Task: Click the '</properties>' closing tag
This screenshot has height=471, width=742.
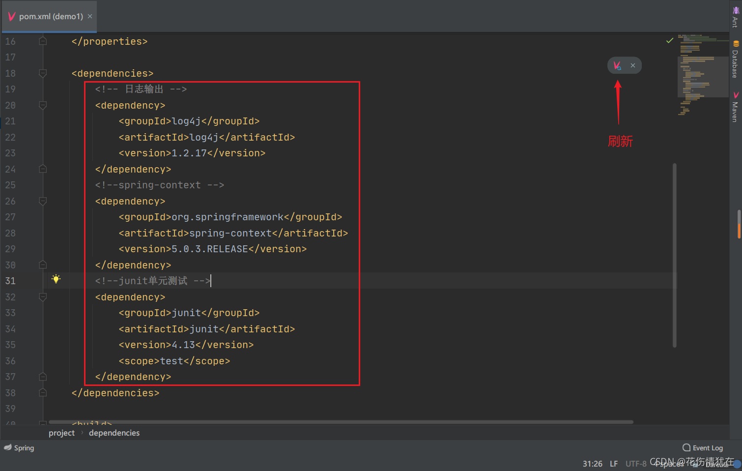Action: point(110,41)
